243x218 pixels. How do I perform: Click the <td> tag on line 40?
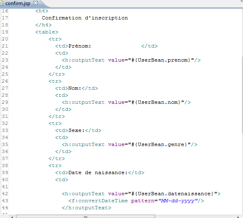62,180
